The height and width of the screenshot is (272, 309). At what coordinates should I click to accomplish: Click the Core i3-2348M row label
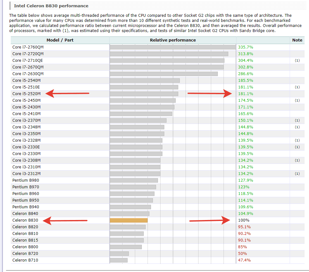pos(26,127)
